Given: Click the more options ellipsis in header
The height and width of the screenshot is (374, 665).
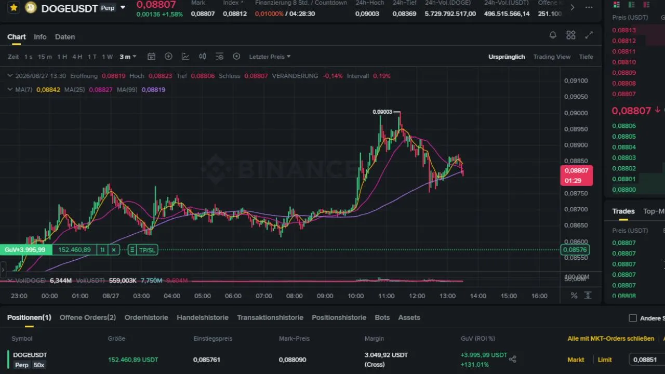Looking at the screenshot, I should tap(589, 7).
